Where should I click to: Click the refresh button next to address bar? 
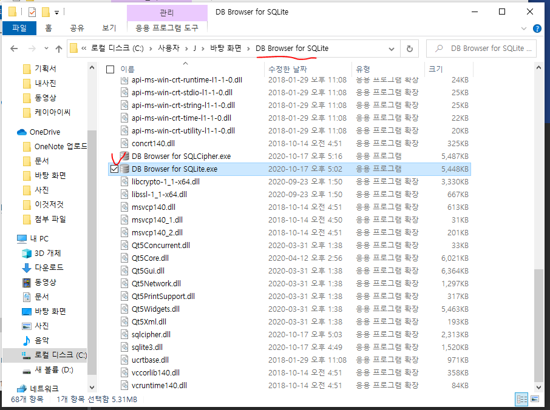point(409,49)
